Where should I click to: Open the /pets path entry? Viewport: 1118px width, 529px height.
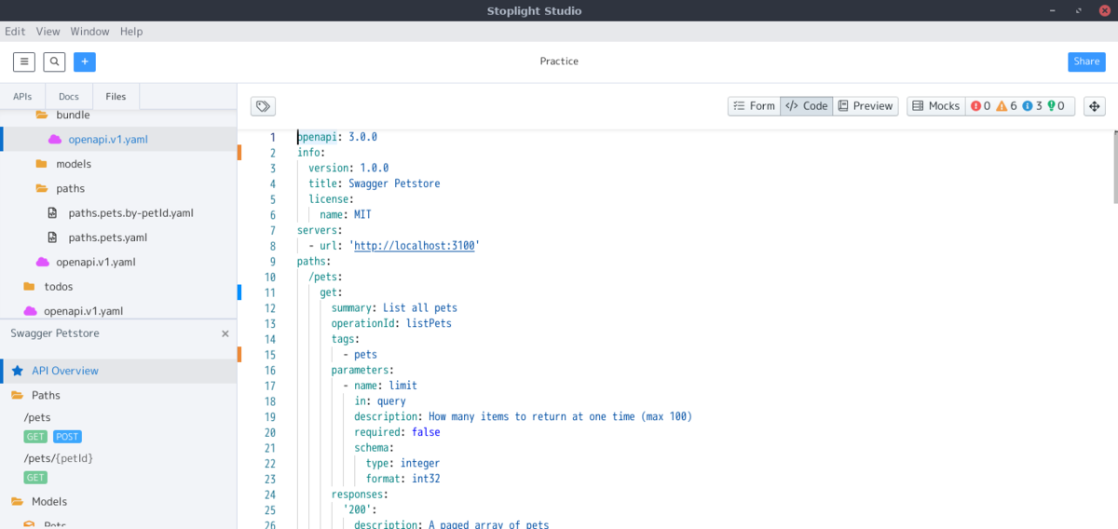37,418
